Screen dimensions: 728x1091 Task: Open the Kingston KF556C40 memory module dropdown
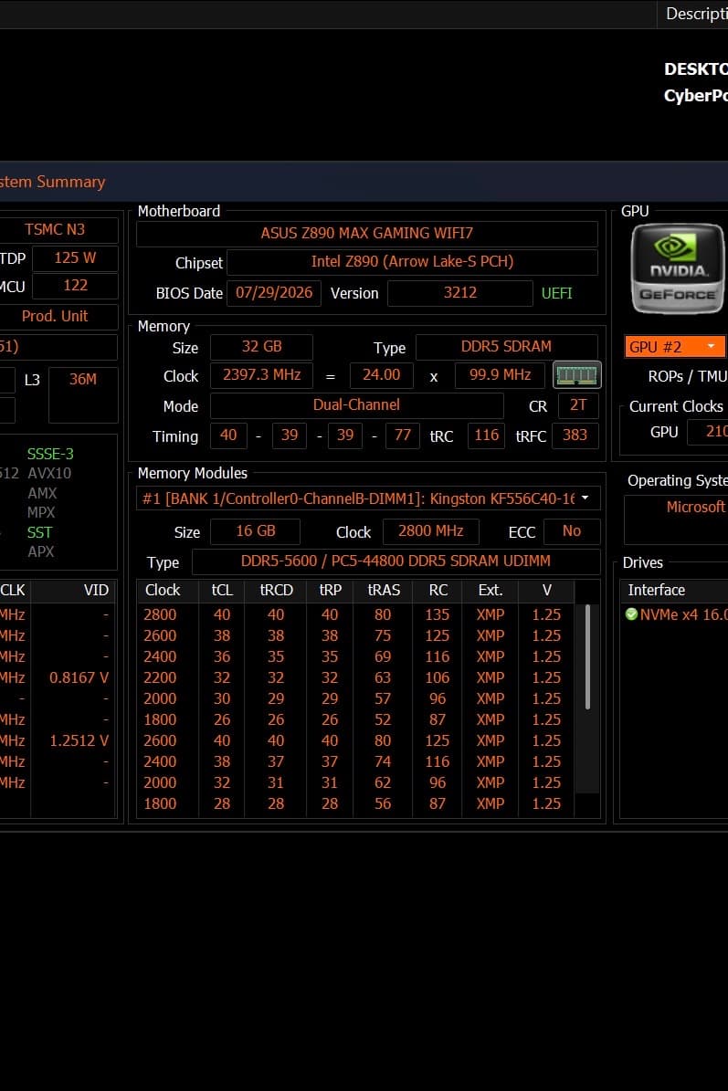(x=368, y=498)
